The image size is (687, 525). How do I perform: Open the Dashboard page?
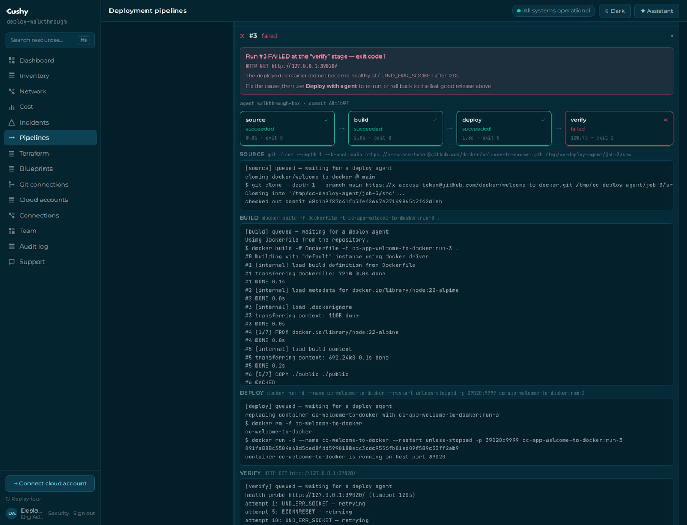pyautogui.click(x=50, y=61)
